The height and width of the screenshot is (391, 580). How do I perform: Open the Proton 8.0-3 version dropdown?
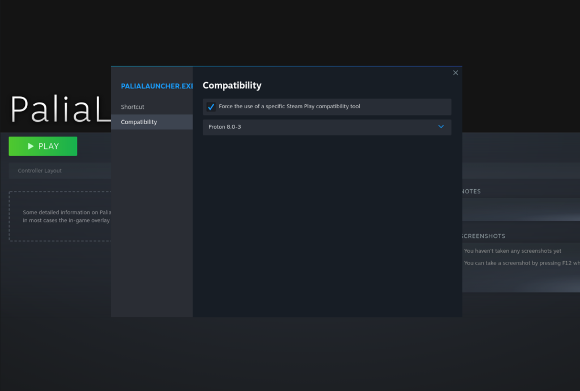click(x=327, y=127)
